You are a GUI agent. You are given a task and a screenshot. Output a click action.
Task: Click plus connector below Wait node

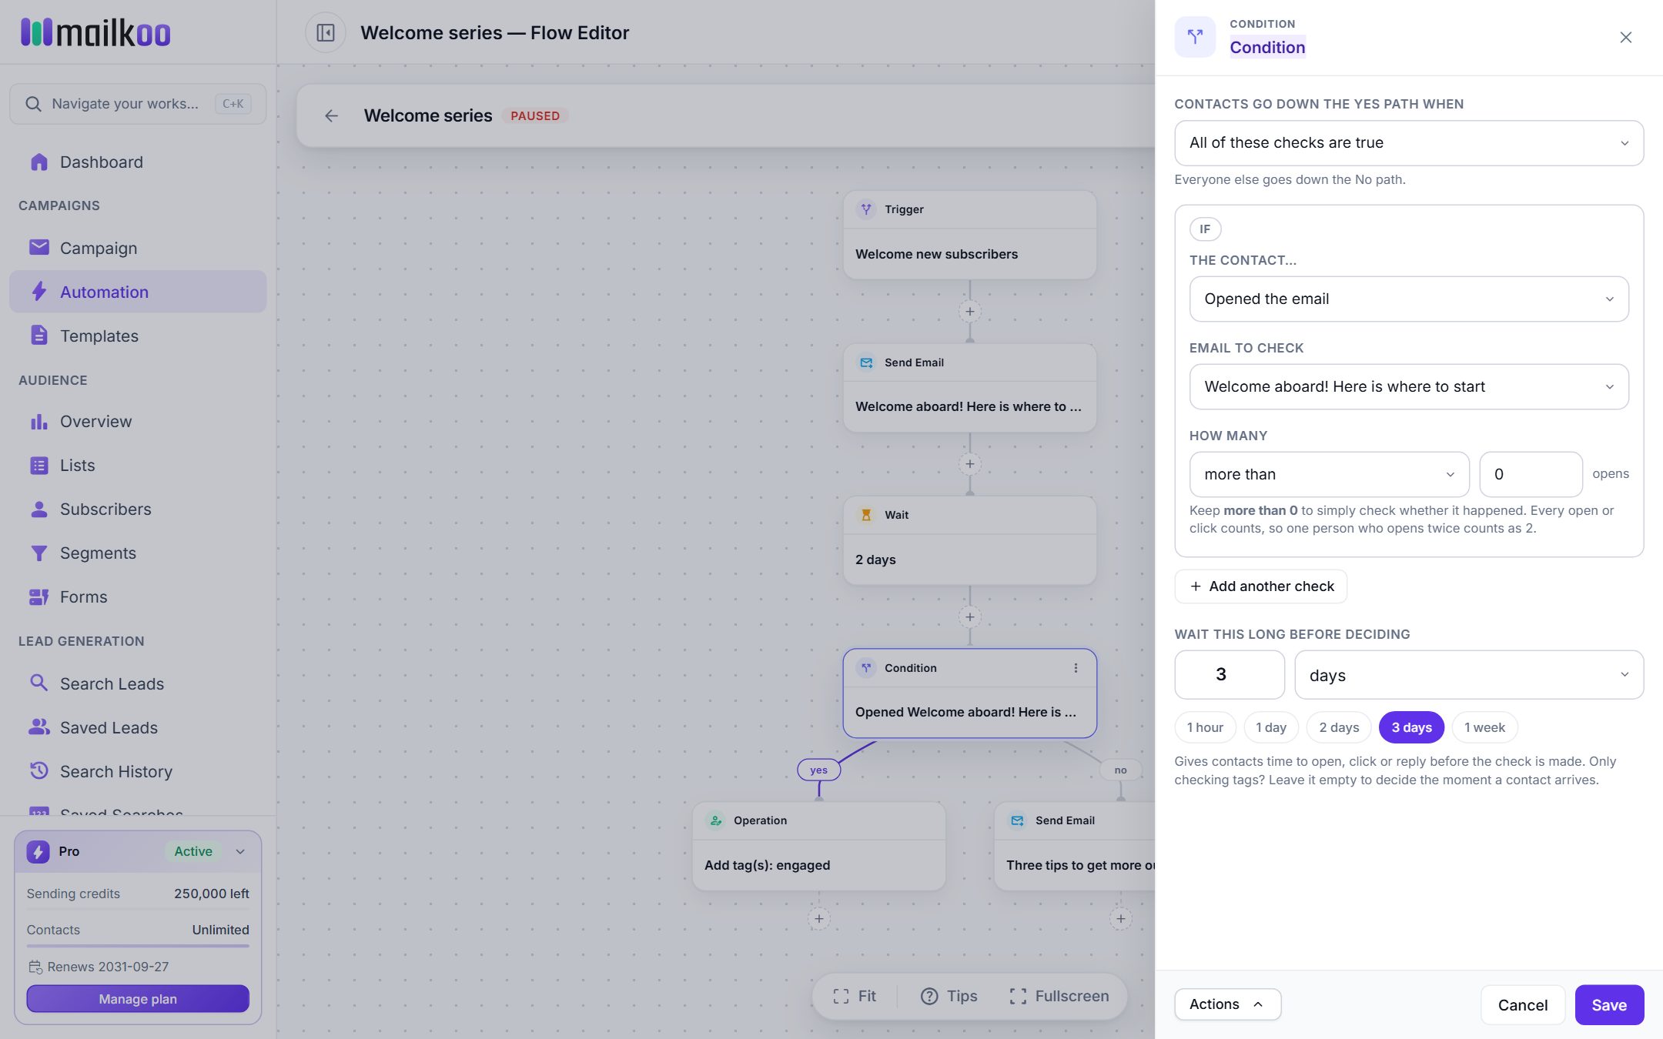pos(970,617)
